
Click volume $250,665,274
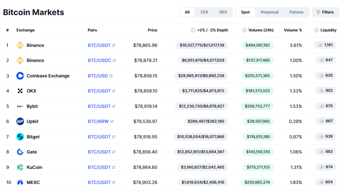(x=257, y=182)
